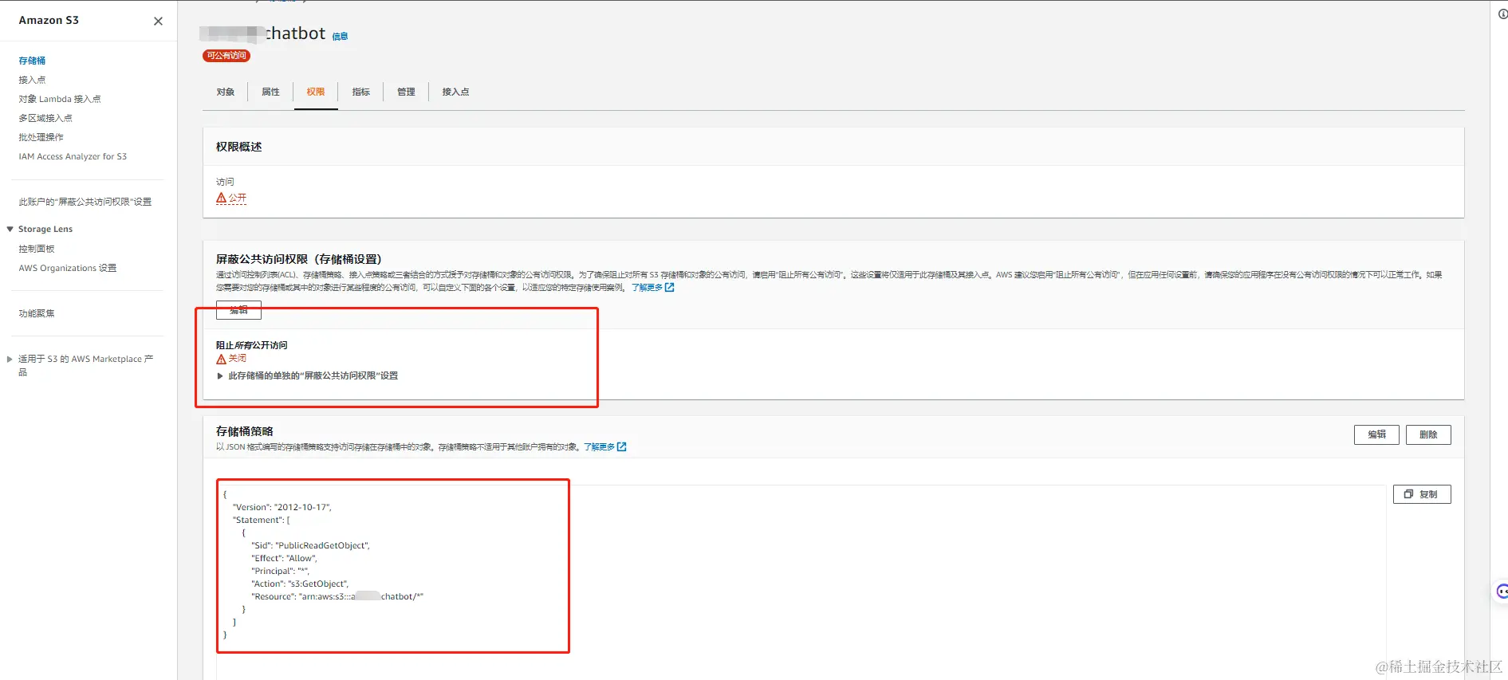Screen dimensions: 1508x680
Task: Open 存储桶 in the sidebar
Action: (x=32, y=61)
